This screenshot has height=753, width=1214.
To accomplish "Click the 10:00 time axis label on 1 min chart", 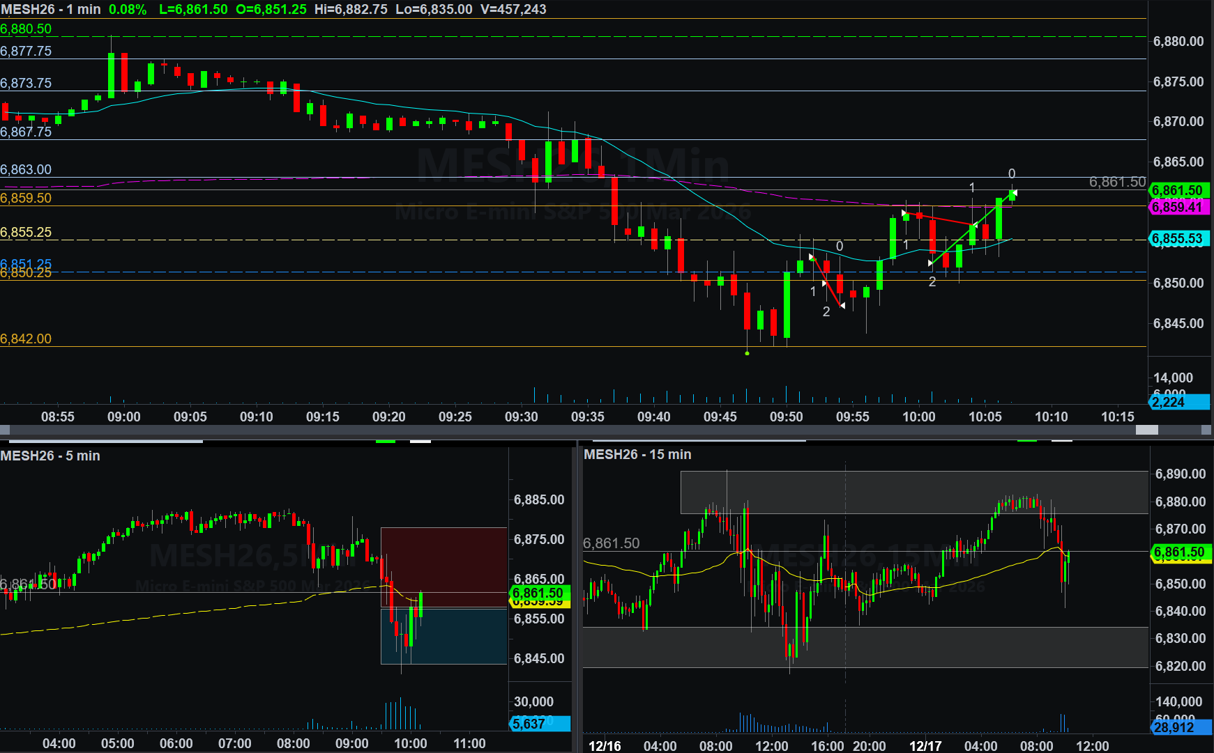I will [918, 417].
